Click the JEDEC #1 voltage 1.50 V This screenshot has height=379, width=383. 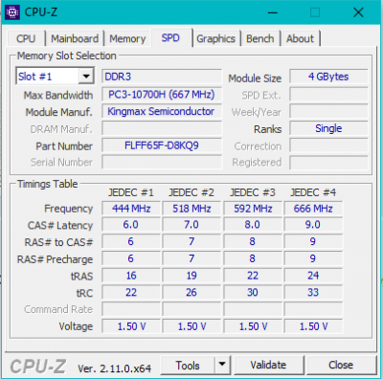tap(131, 326)
